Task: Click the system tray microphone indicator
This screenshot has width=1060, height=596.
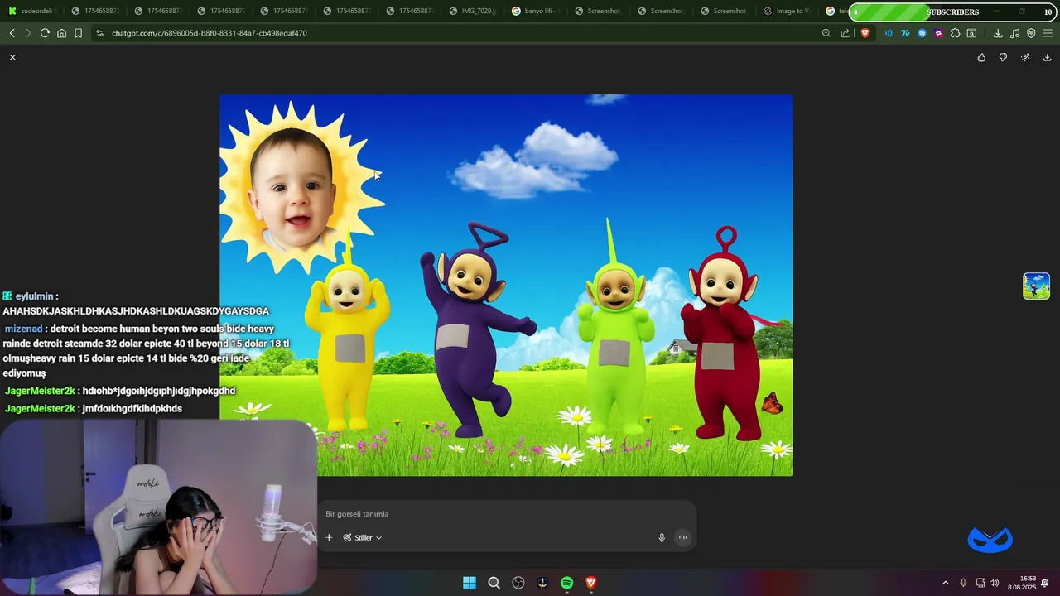Action: tap(963, 583)
